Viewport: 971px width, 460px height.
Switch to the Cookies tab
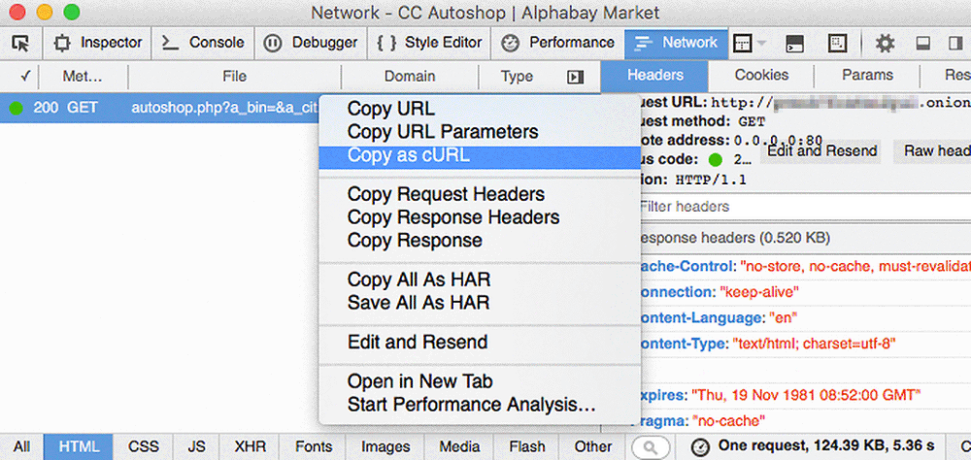click(x=761, y=76)
